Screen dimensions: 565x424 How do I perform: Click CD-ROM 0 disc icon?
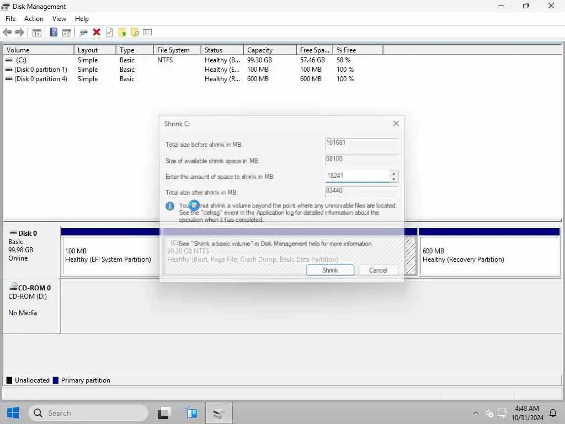[x=13, y=287]
